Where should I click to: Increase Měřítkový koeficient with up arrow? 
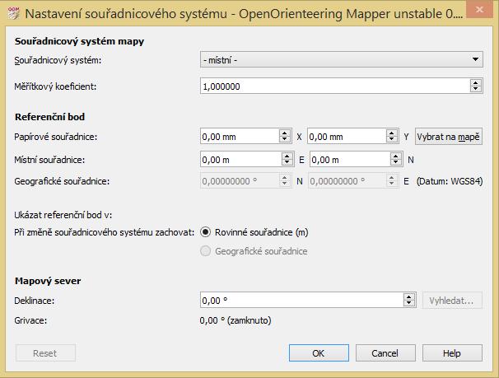476,82
